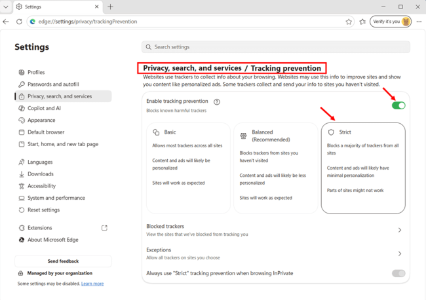Click the scales icon on the Balanced card
426x300 pixels.
[x=243, y=136]
